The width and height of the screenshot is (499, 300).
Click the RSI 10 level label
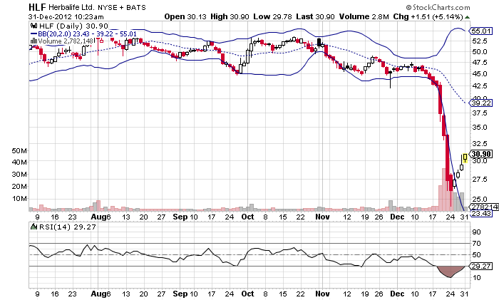(476, 278)
